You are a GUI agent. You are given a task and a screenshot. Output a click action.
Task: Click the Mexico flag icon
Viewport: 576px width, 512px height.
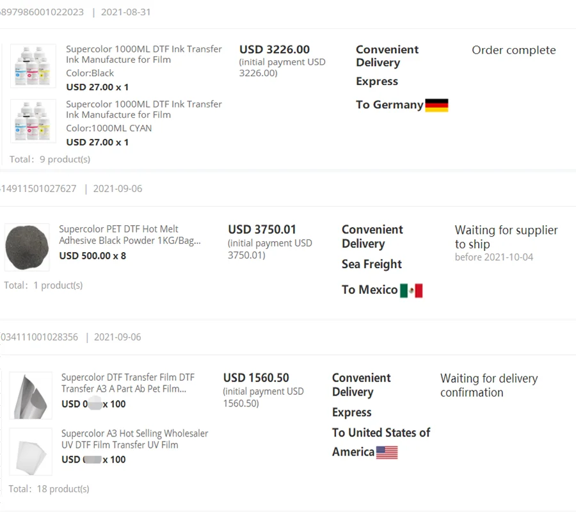(411, 291)
